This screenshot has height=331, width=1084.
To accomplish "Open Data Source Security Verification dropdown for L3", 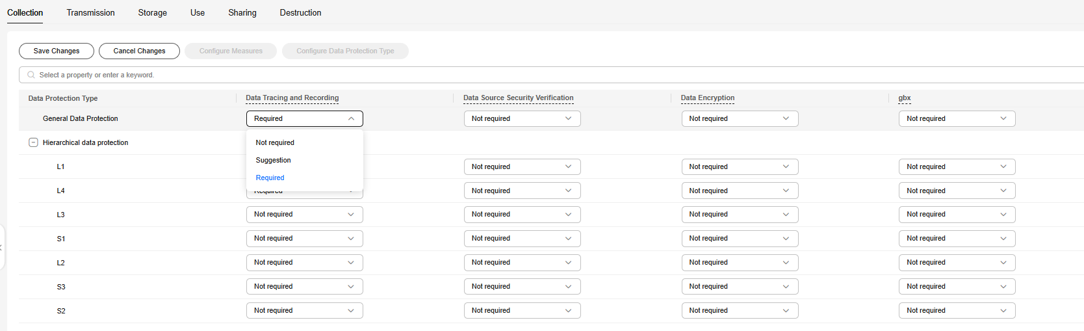I will coord(521,215).
